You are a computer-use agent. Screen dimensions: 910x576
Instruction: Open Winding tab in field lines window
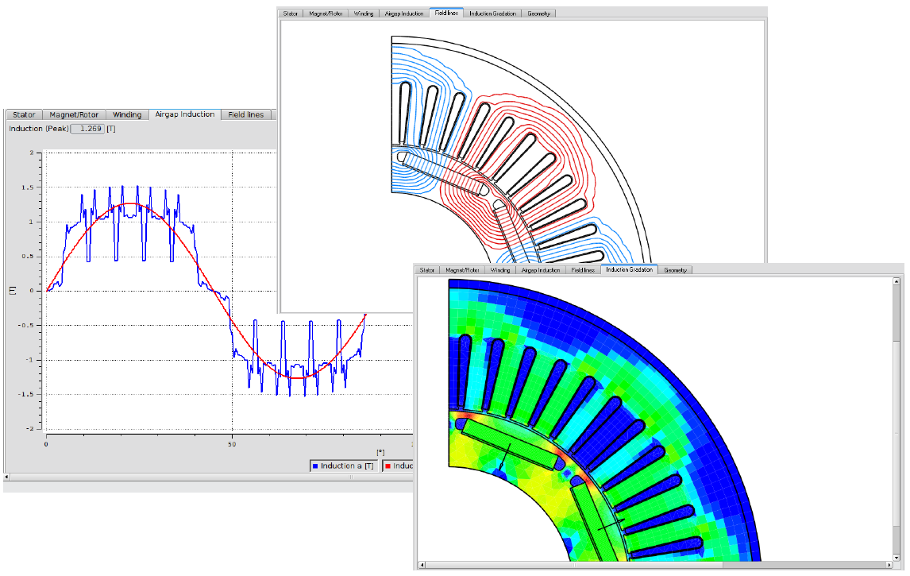(364, 14)
